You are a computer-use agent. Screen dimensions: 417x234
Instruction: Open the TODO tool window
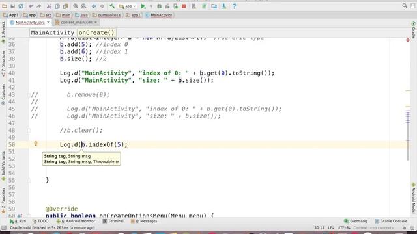tap(40, 221)
